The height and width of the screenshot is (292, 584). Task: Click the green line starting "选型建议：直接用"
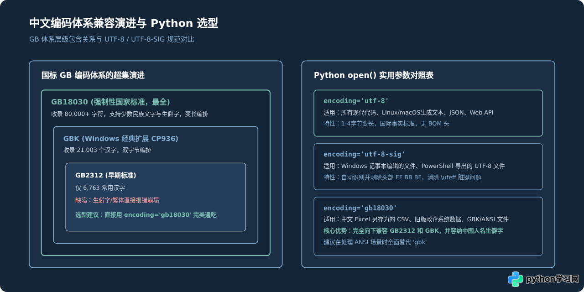(146, 214)
